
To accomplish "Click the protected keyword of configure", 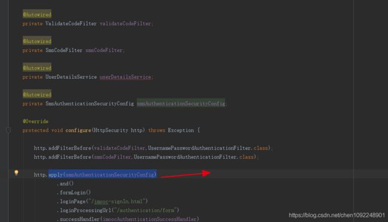I will [36, 131].
